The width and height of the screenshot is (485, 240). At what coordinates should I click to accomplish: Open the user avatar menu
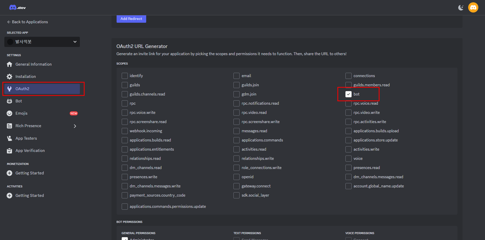pos(473,7)
